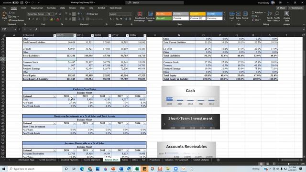
Task: Switch to Page Layout view in status bar
Action: pos(268,164)
